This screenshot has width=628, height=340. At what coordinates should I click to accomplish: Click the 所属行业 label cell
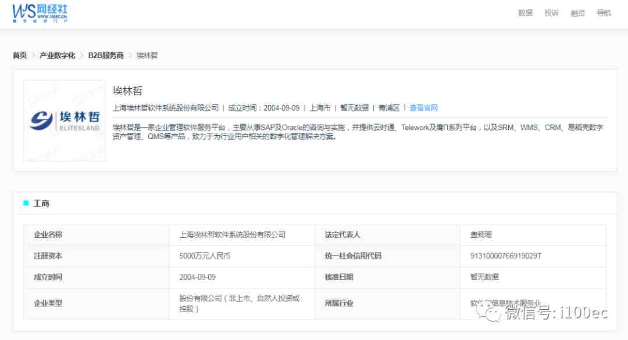(387, 303)
